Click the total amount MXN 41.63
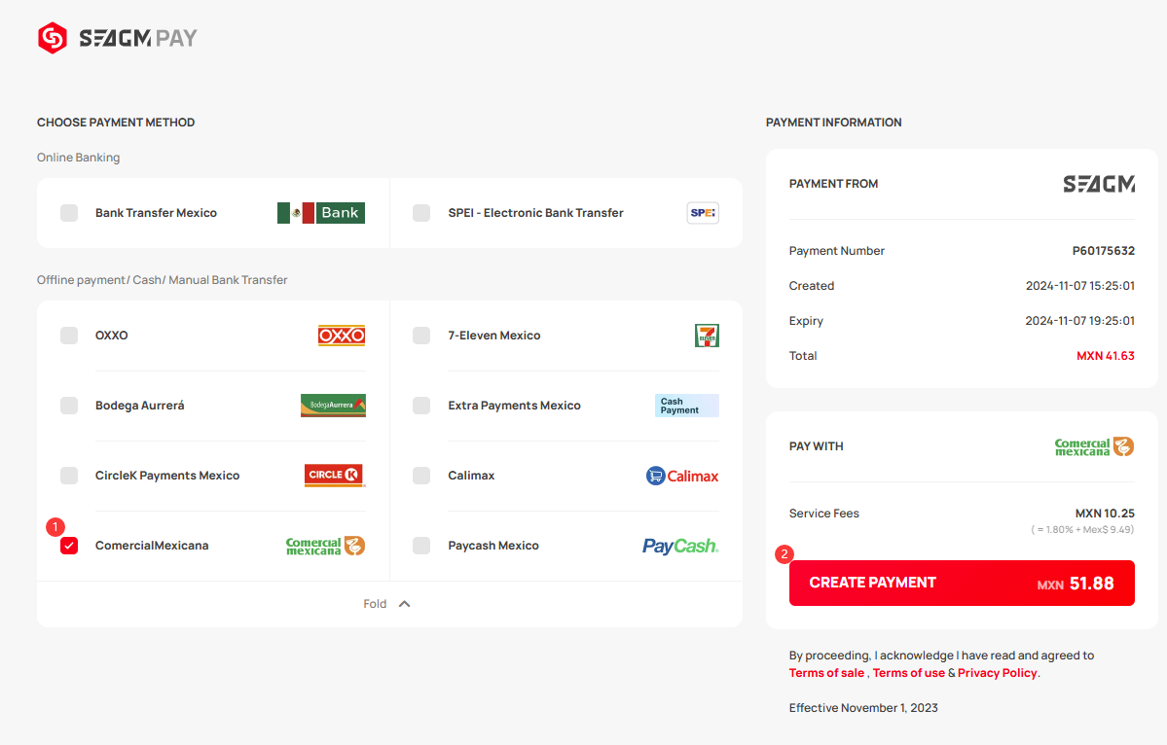 (x=1106, y=355)
